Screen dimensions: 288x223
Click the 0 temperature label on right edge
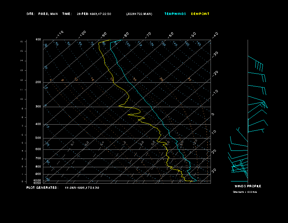(x=213, y=114)
